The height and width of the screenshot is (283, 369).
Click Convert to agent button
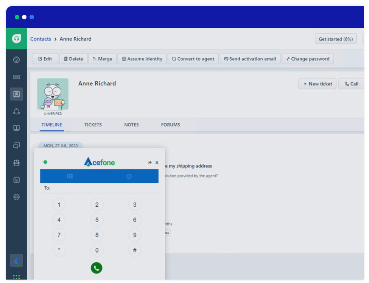pyautogui.click(x=193, y=59)
